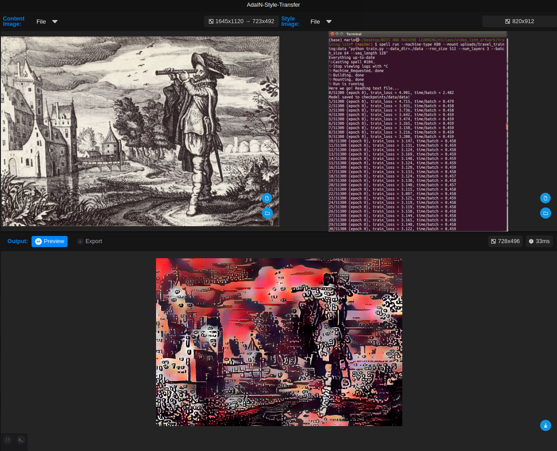
Task: Click the Output label
Action: click(x=18, y=241)
